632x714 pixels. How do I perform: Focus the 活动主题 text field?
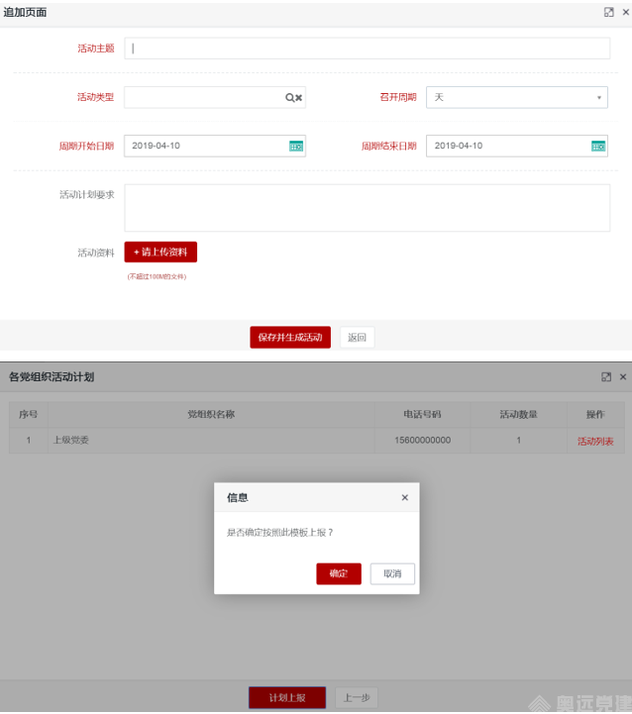tap(367, 49)
